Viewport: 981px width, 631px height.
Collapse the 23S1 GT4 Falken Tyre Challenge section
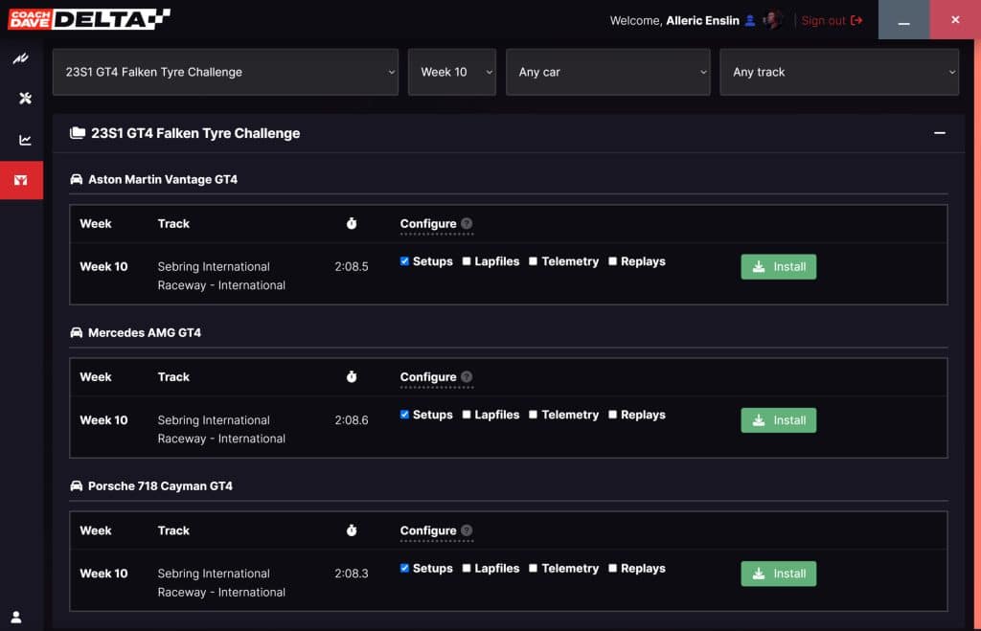939,132
